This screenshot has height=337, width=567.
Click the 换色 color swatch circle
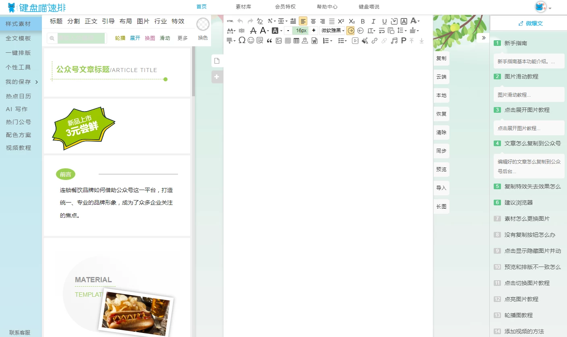[203, 25]
